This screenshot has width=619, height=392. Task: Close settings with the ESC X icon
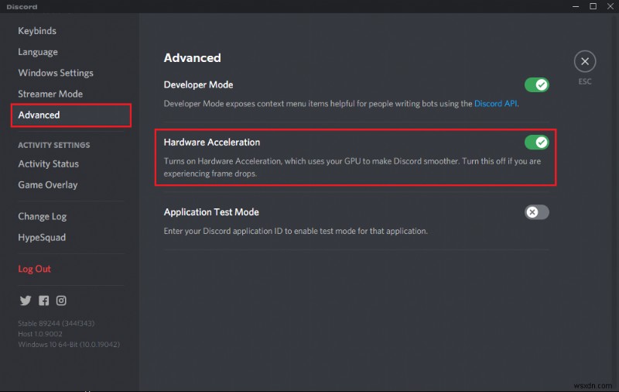(x=584, y=61)
